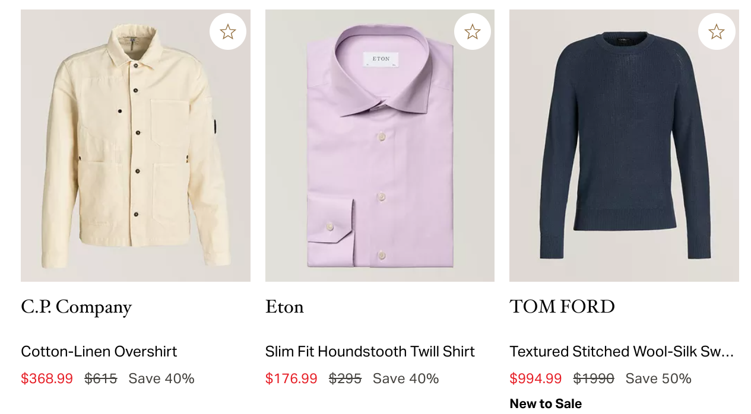Viewport: 751px width, 414px height.
Task: Click Textured Stitched Wool-Silk sweater title
Action: pos(622,352)
